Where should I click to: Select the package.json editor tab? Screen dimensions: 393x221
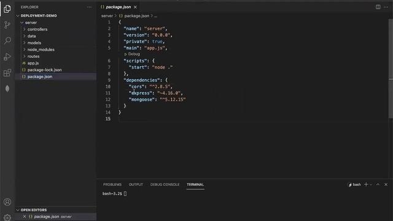click(x=119, y=7)
